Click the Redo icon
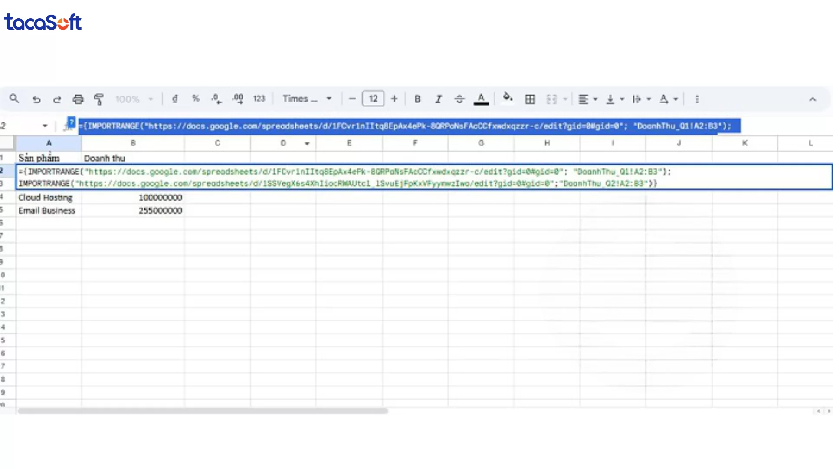Viewport: 833px width, 469px height. point(57,99)
